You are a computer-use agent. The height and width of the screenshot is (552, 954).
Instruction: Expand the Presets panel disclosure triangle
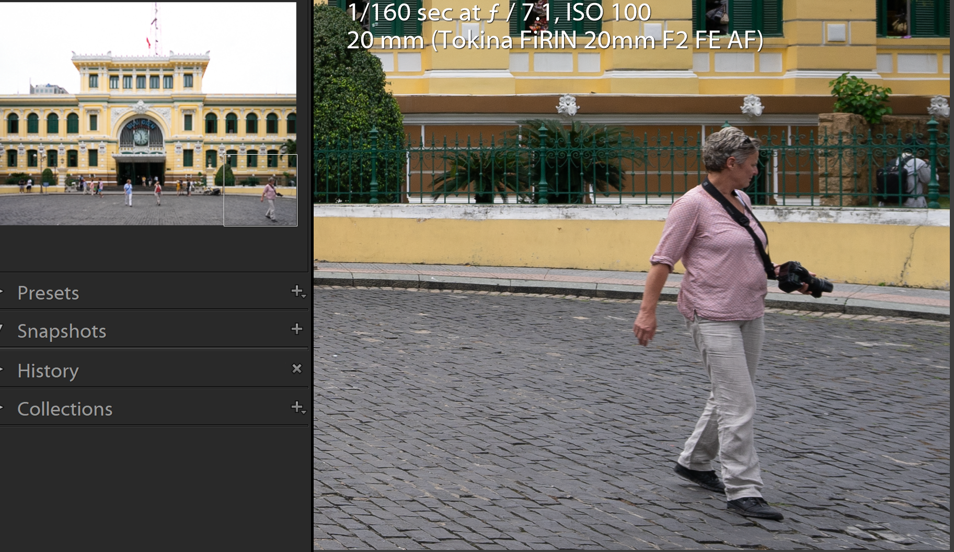2,292
